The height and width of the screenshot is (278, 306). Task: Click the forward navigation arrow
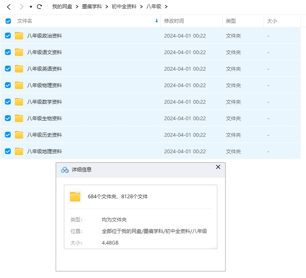point(21,7)
